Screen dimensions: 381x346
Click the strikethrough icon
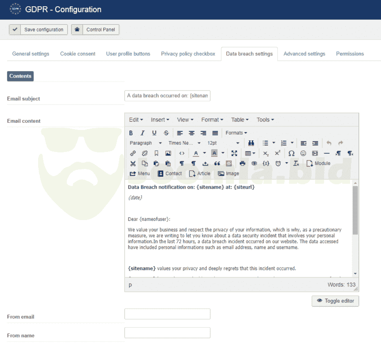tap(166, 133)
